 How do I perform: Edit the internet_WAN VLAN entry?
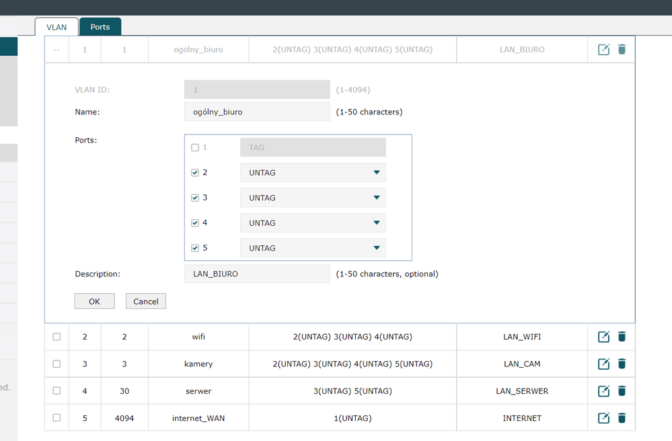click(603, 418)
